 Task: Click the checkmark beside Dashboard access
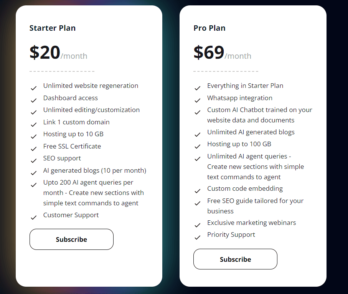click(34, 100)
